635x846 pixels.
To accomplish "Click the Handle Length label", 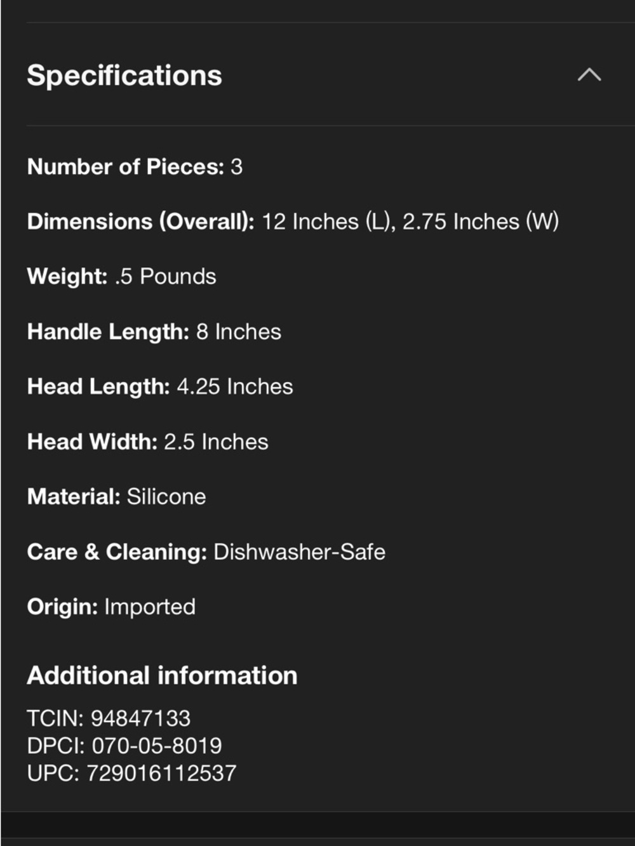I will (108, 332).
